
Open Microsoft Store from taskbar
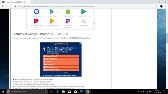(69, 92)
